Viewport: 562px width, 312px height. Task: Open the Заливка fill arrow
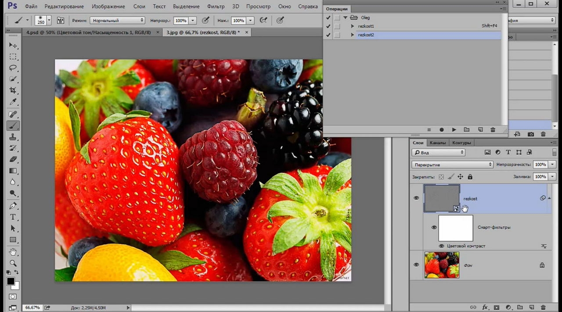(x=552, y=177)
